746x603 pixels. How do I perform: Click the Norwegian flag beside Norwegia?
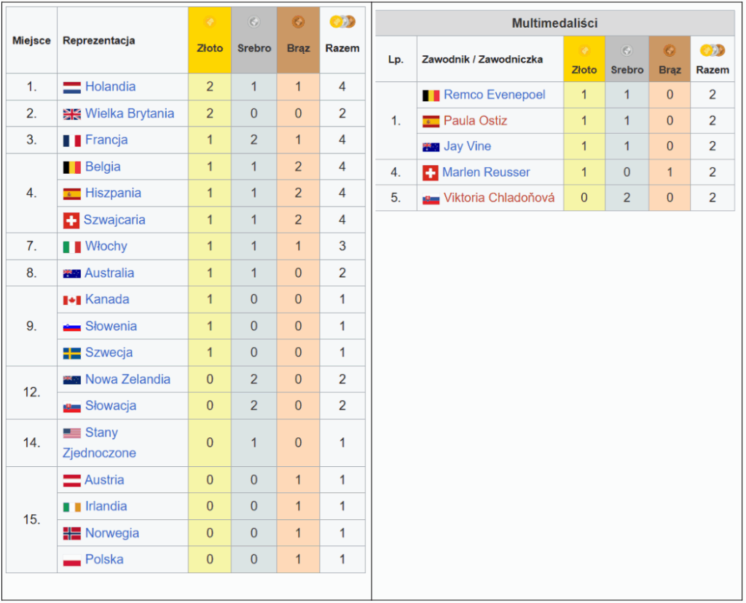[x=71, y=533]
